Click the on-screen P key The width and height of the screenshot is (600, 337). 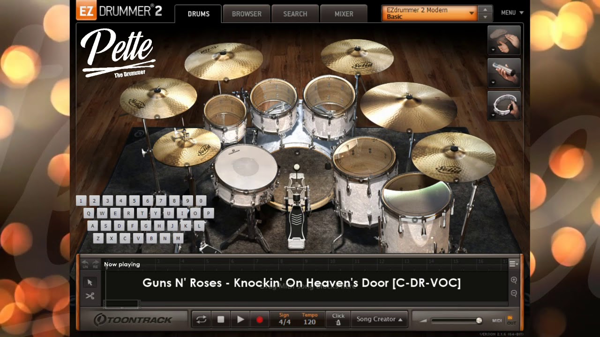point(209,213)
